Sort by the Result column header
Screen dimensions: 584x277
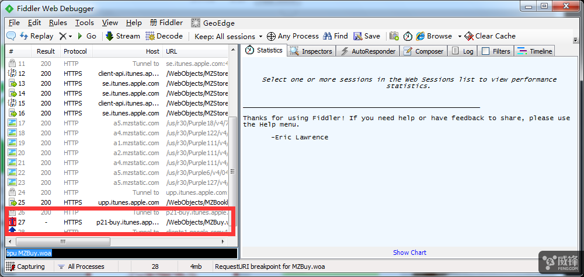click(46, 51)
